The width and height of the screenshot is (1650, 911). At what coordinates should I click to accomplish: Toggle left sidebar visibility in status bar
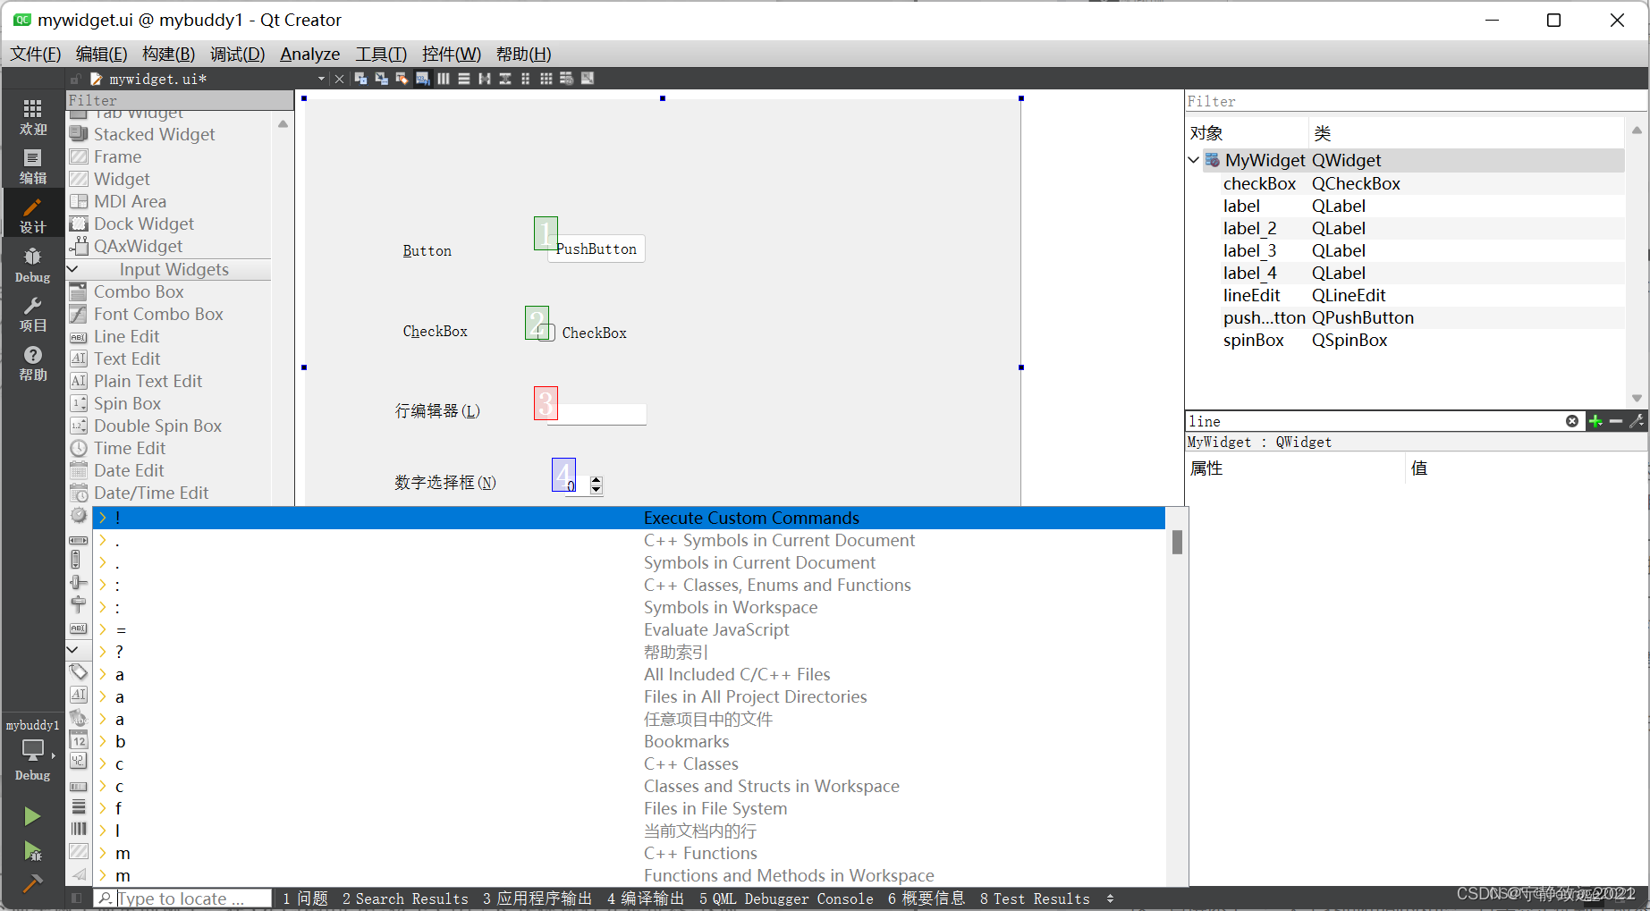pyautogui.click(x=77, y=898)
